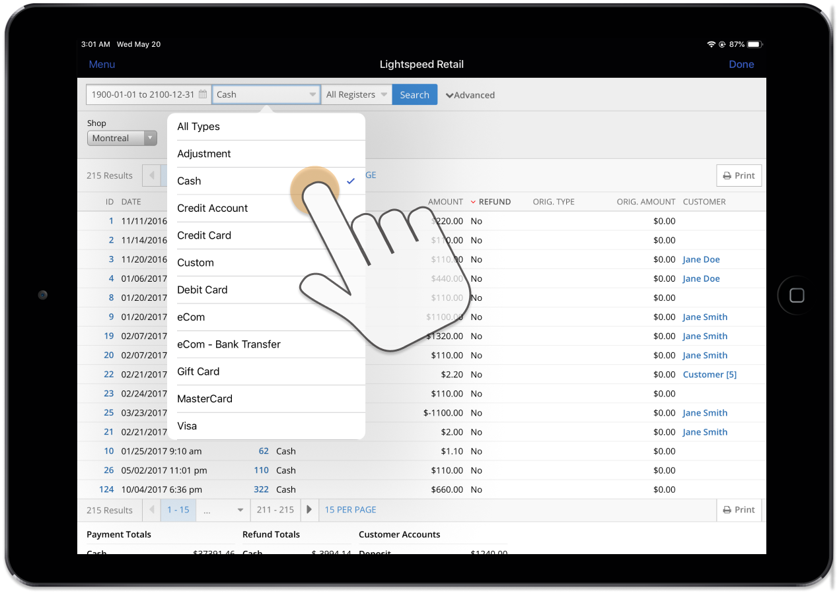This screenshot has height=597, width=839.
Task: Open the Montreal shop dropdown
Action: 122,139
